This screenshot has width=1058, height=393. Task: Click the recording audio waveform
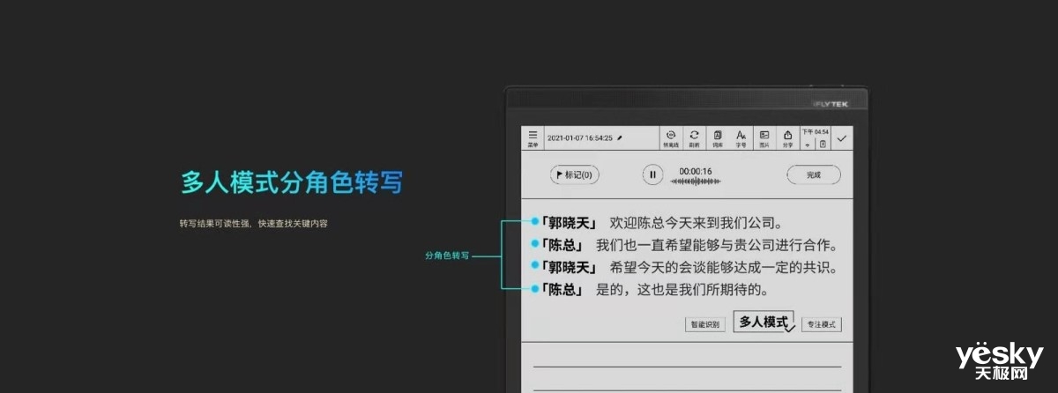[x=696, y=182]
